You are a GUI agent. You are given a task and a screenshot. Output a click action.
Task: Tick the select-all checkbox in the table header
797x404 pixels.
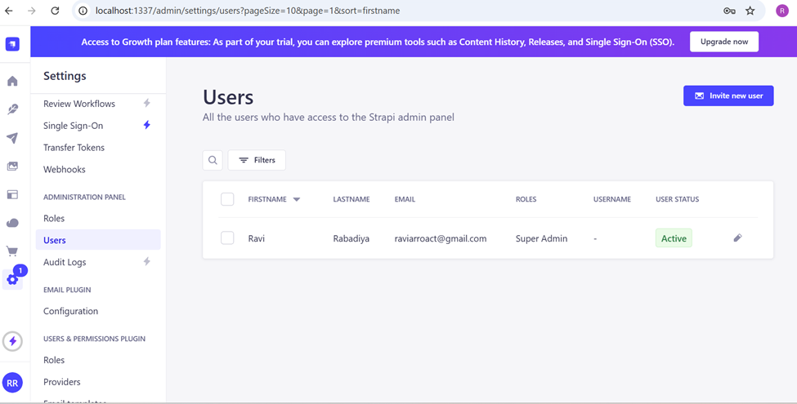(x=227, y=199)
